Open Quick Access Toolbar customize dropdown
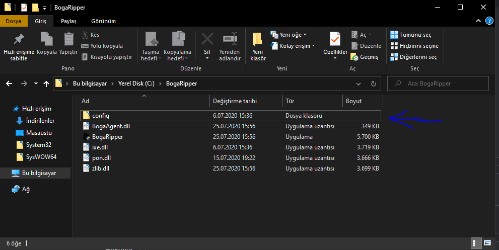Image resolution: width=499 pixels, height=250 pixels. [44, 8]
